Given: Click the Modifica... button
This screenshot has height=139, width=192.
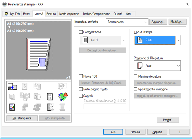Looking at the screenshot, I should point(177,22).
